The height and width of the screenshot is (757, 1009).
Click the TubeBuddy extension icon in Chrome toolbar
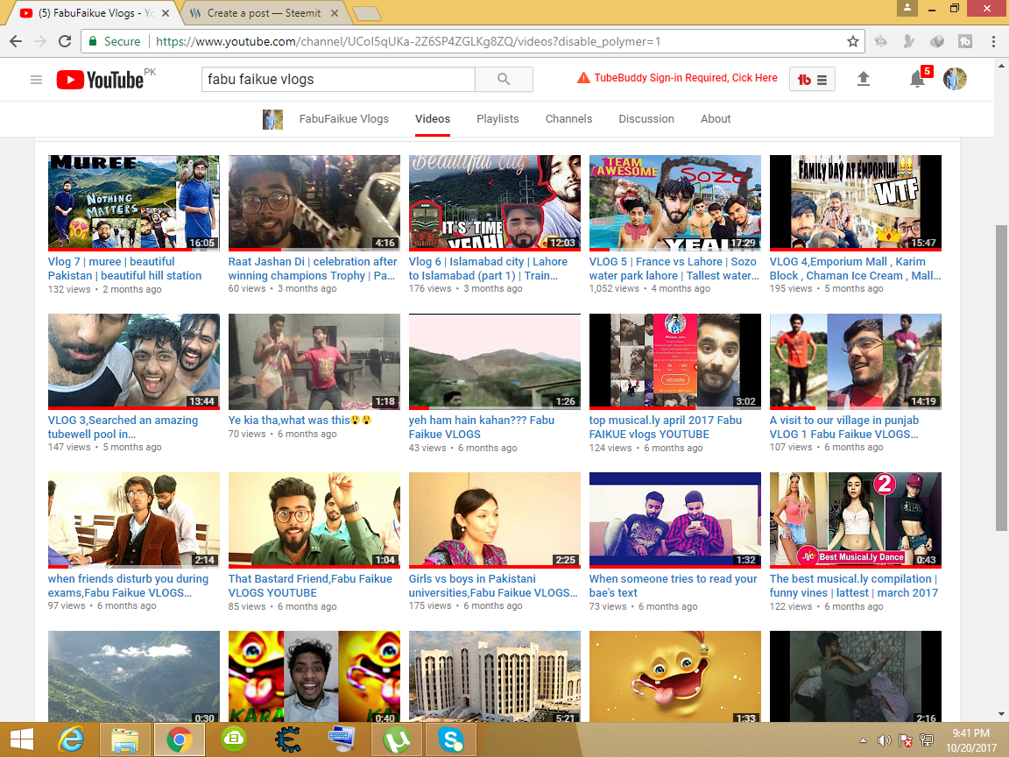pyautogui.click(x=963, y=41)
